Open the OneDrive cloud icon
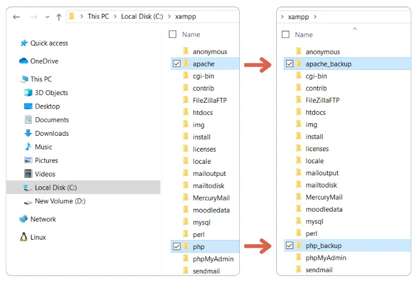The width and height of the screenshot is (417, 282). 24,61
